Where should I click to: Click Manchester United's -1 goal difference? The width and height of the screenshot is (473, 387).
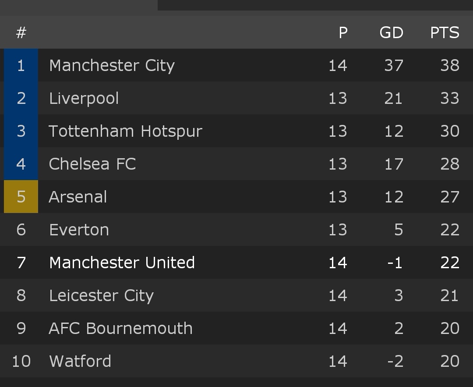(395, 263)
